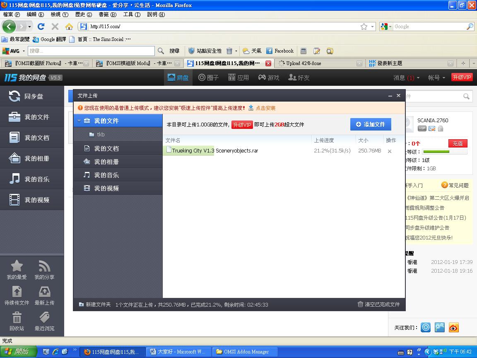This screenshot has width=477, height=358.
Task: Click the URL address bar
Action: pyautogui.click(x=224, y=27)
